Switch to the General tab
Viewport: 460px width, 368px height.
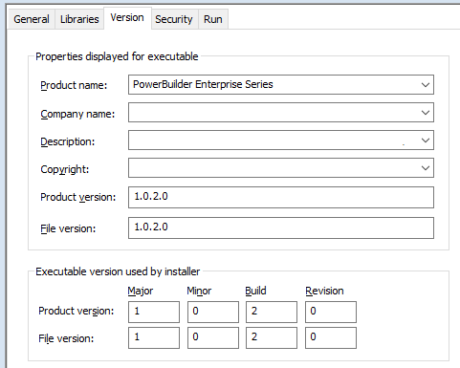(x=32, y=19)
